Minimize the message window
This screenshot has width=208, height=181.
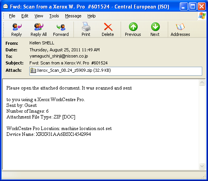click(184, 6)
